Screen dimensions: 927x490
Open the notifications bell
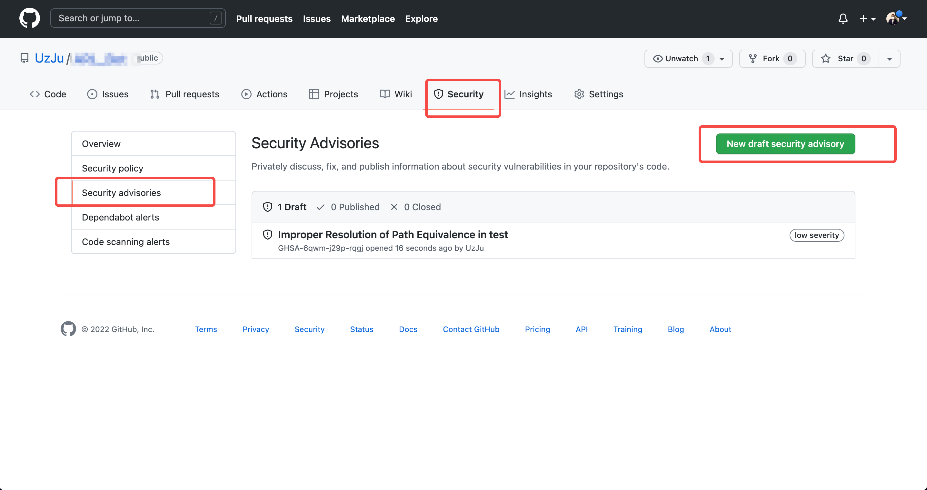[843, 18]
